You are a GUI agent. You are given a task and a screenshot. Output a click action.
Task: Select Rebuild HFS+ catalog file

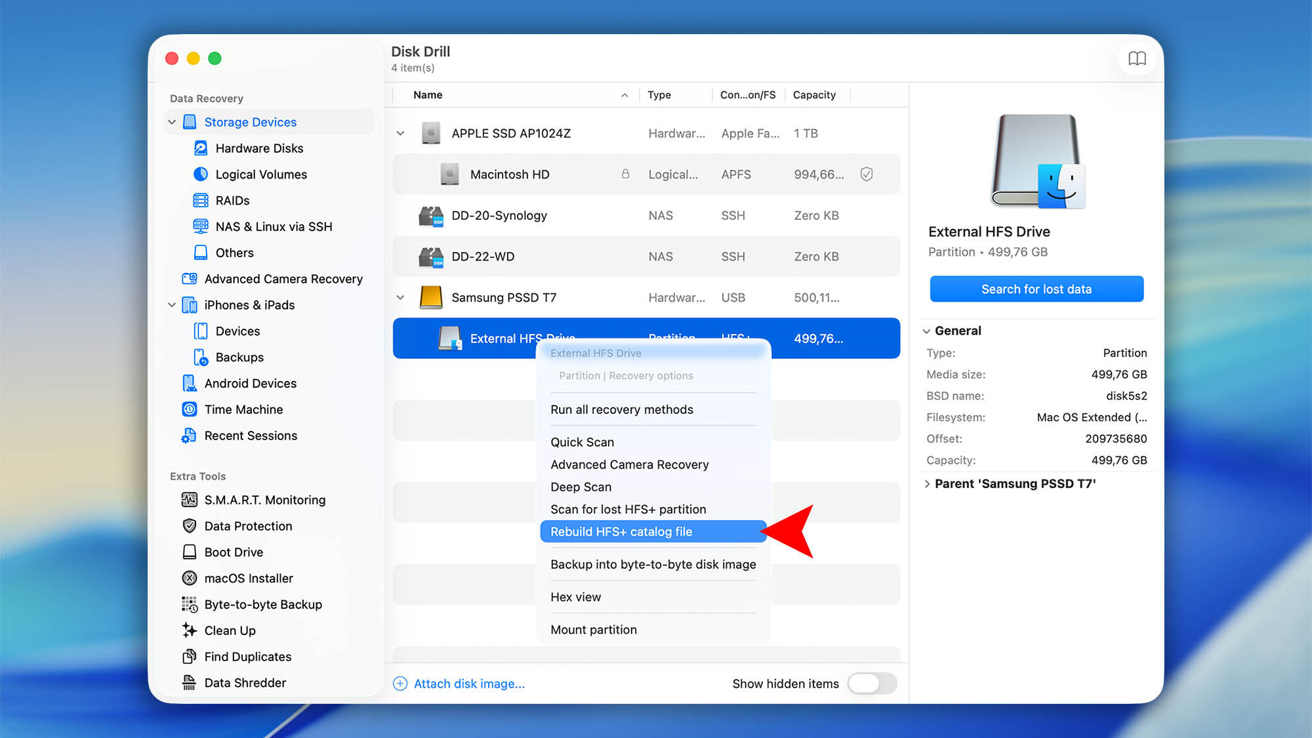coord(621,531)
